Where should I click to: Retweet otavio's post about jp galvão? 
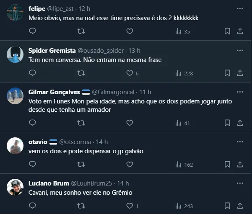click(81, 165)
